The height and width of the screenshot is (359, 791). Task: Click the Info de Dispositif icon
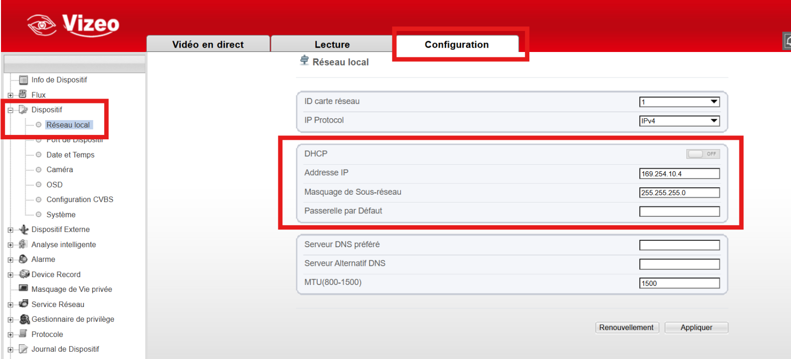tap(23, 80)
